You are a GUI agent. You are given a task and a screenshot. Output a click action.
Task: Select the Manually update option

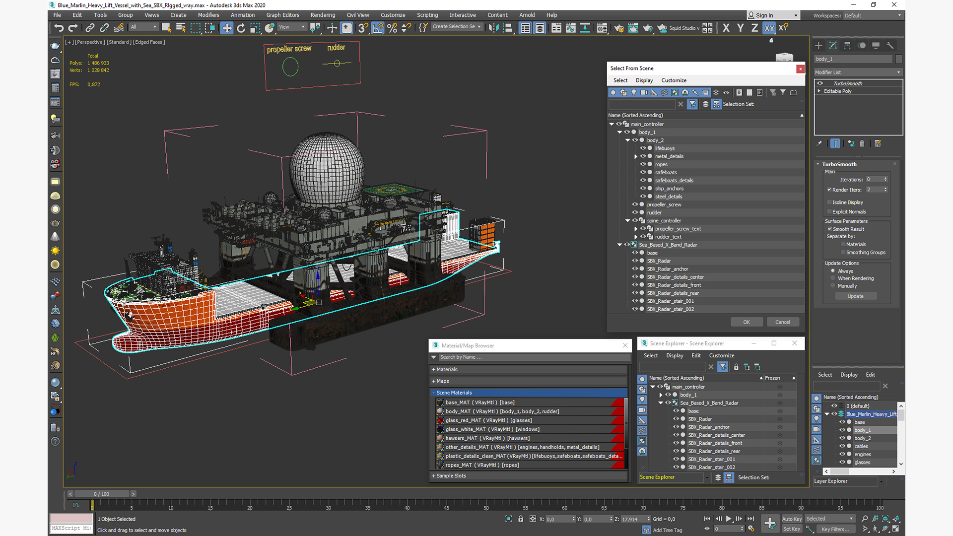(x=833, y=285)
